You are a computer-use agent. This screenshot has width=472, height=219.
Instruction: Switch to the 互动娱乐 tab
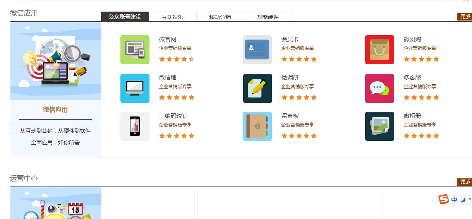pyautogui.click(x=173, y=17)
